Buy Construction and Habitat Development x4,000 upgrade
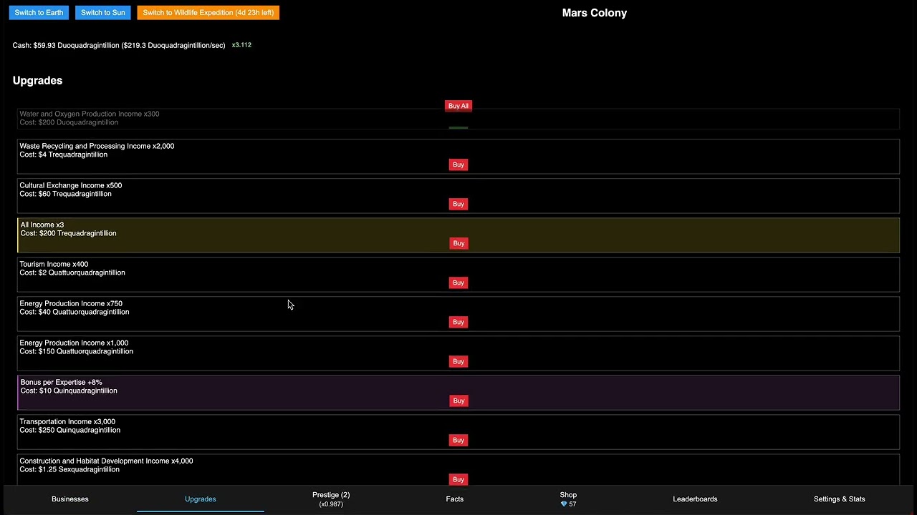This screenshot has height=515, width=917. coord(458,479)
